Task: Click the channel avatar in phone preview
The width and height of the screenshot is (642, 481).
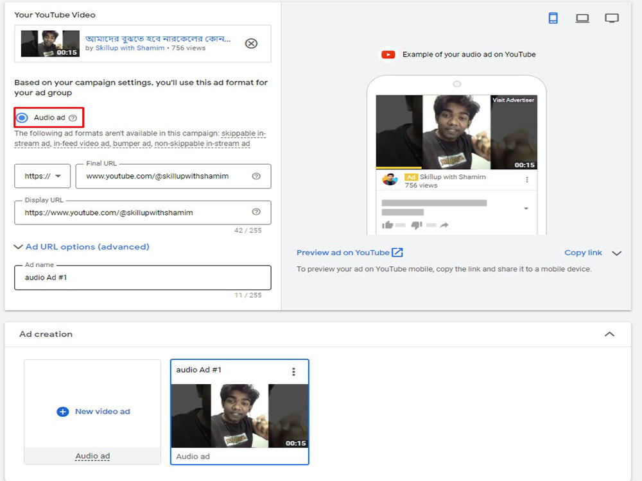Action: click(x=390, y=180)
